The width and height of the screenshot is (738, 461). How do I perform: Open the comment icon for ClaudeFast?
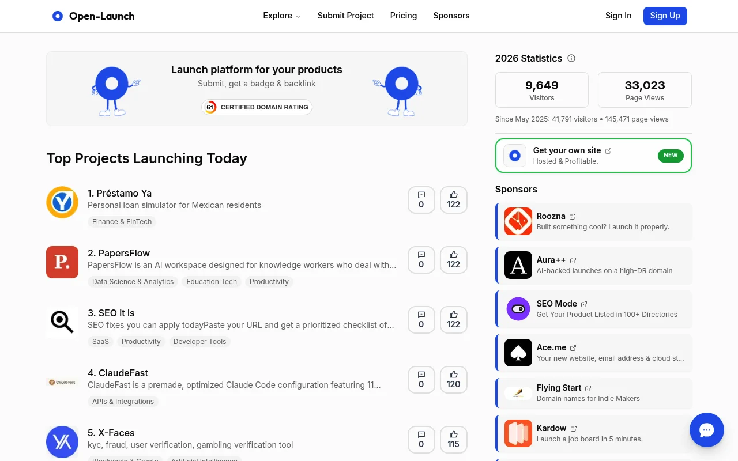pyautogui.click(x=421, y=380)
